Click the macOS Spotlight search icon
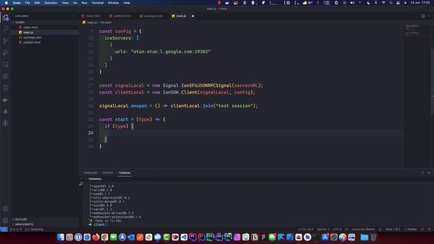The image size is (434, 244). coord(391,3)
